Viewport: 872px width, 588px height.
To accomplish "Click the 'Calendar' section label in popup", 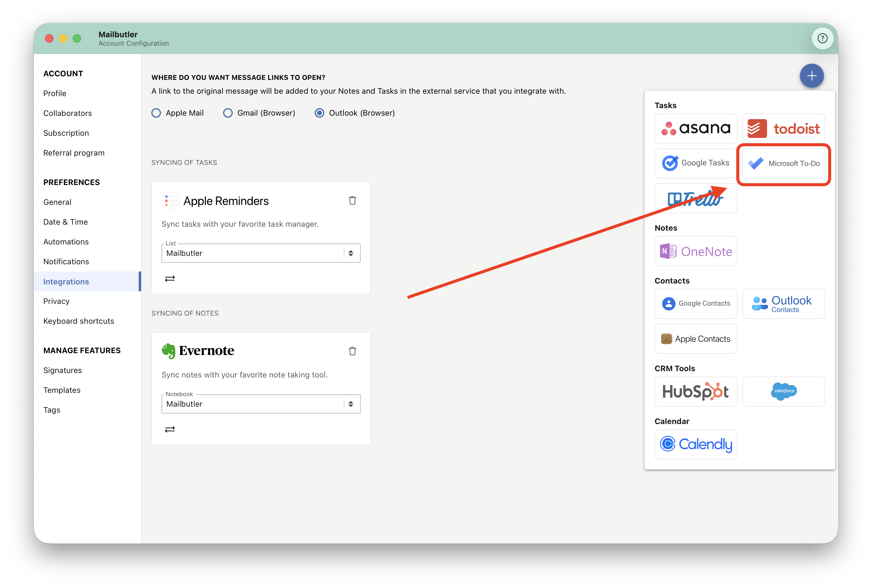I will click(x=671, y=421).
